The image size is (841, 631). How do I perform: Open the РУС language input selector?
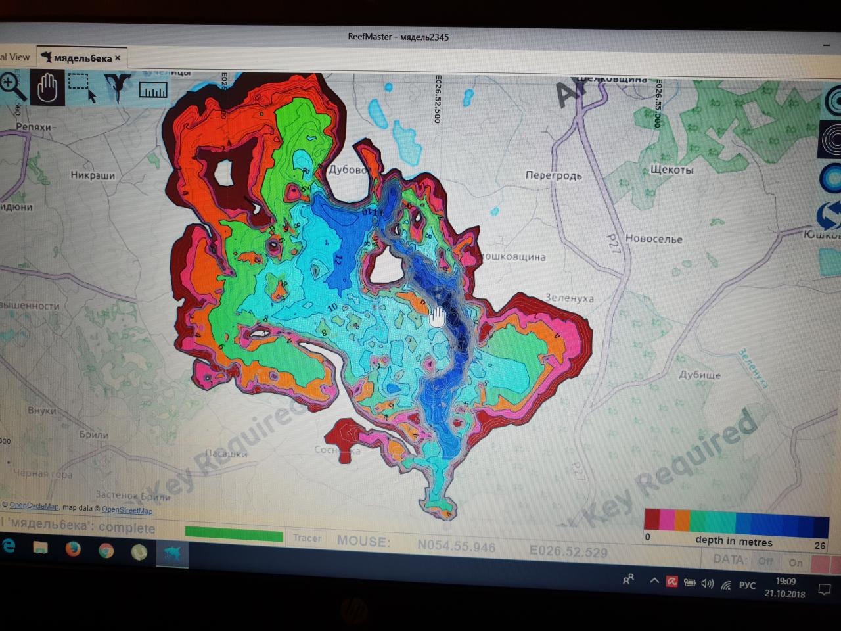coord(747,585)
